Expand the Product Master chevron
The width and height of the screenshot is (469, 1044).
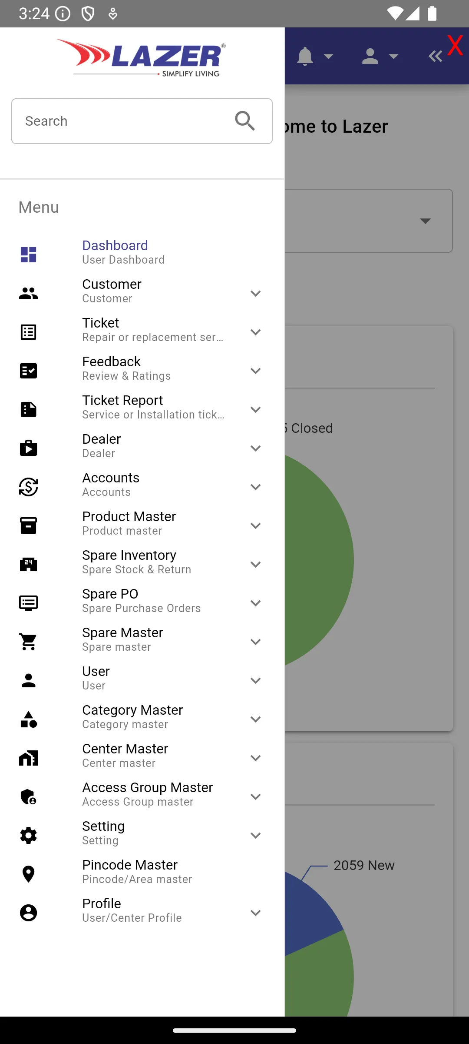[256, 526]
